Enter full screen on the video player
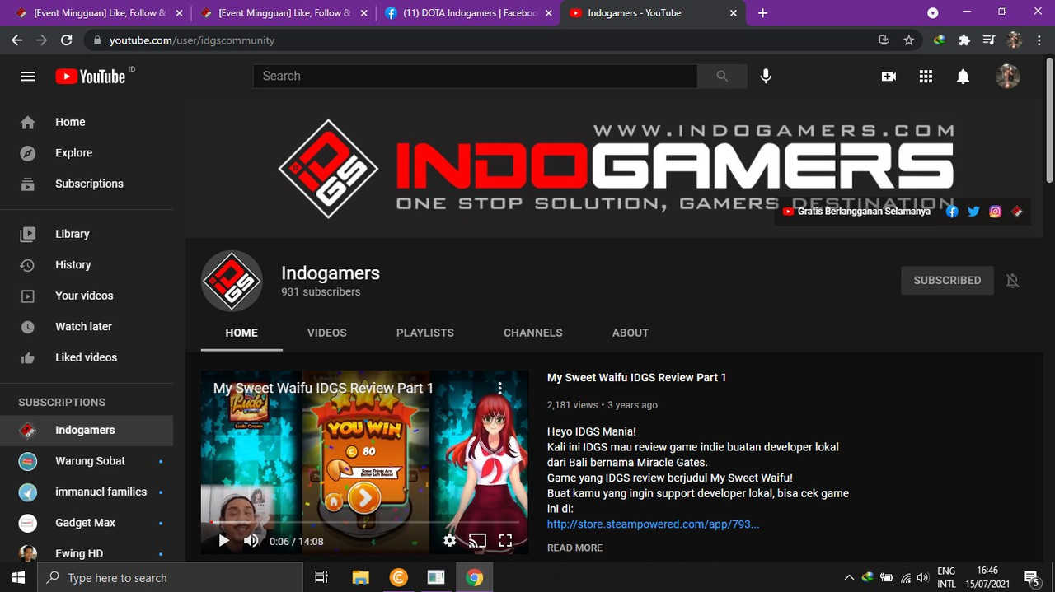 click(x=505, y=541)
